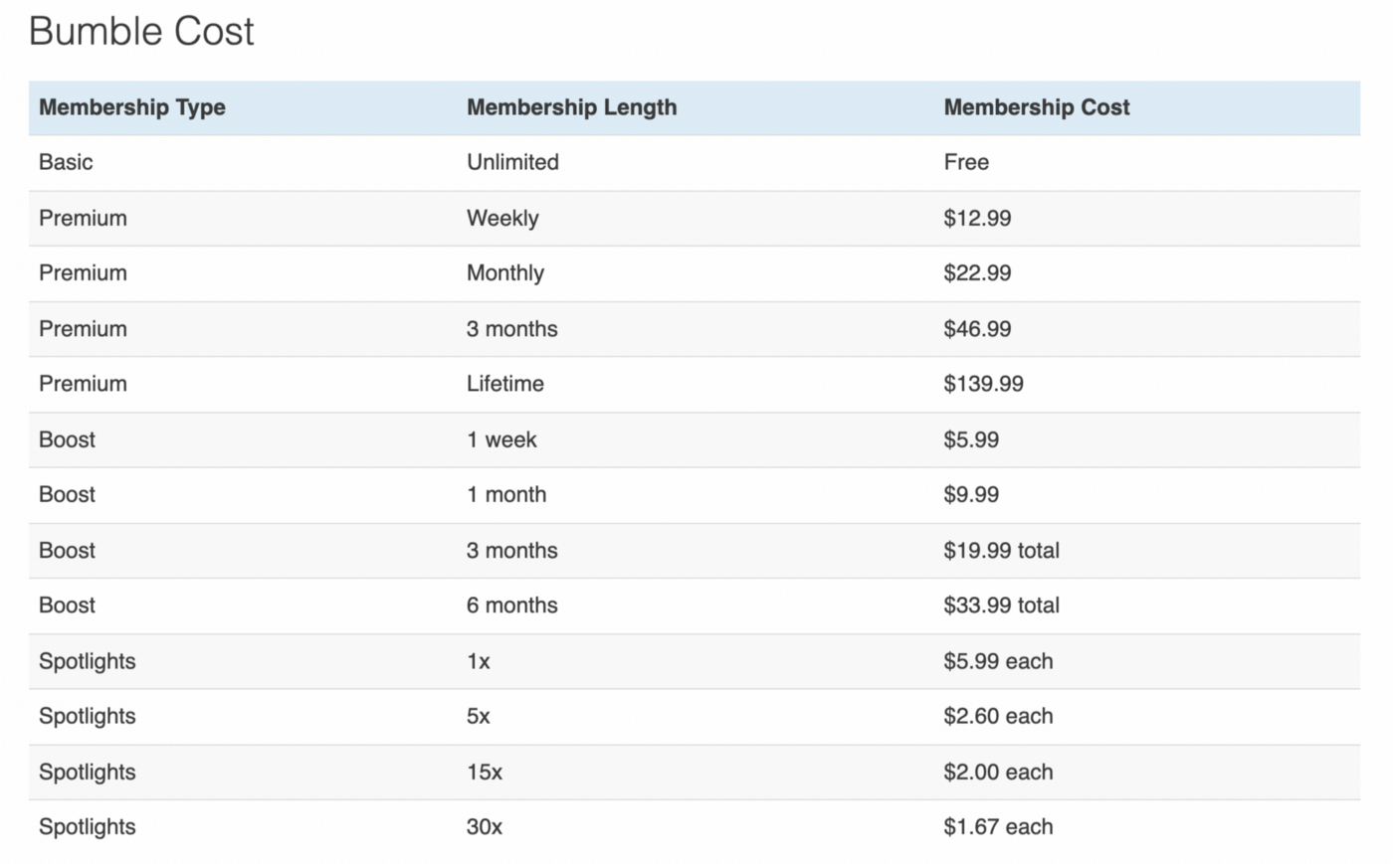This screenshot has width=1393, height=864.
Task: Click the Free cost cell
Action: click(966, 162)
